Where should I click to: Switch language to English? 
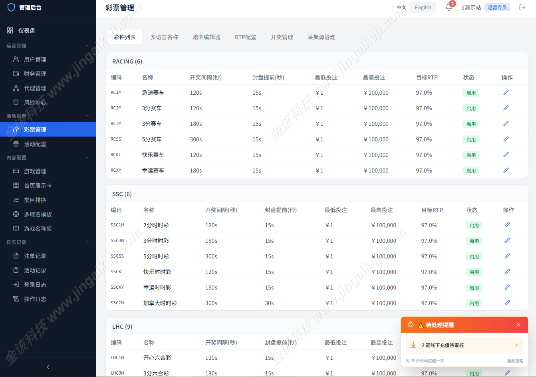coord(423,8)
